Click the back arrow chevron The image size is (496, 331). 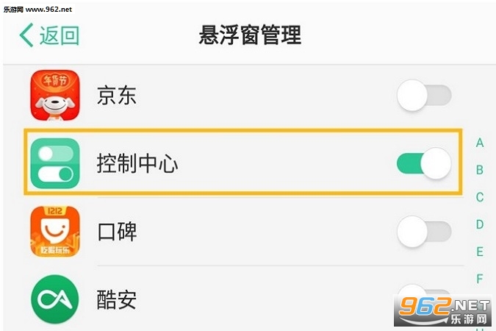click(27, 35)
